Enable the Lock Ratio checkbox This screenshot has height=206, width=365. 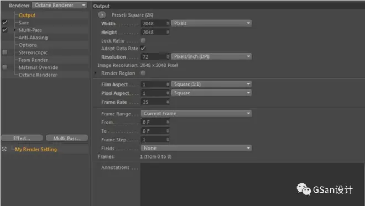pos(143,40)
